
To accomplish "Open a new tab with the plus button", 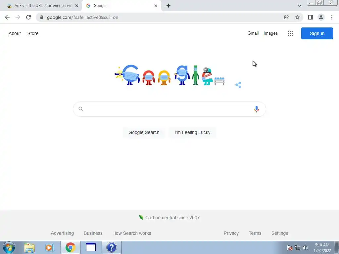I will [x=169, y=6].
